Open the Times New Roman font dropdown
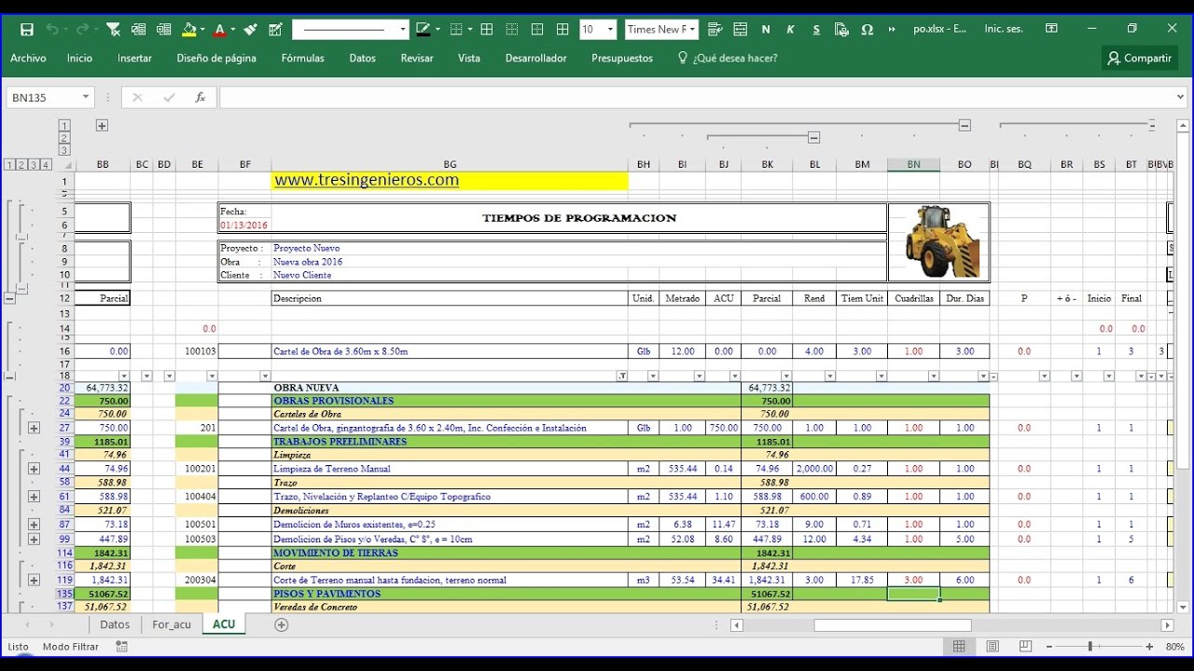1194x671 pixels. coord(692,29)
